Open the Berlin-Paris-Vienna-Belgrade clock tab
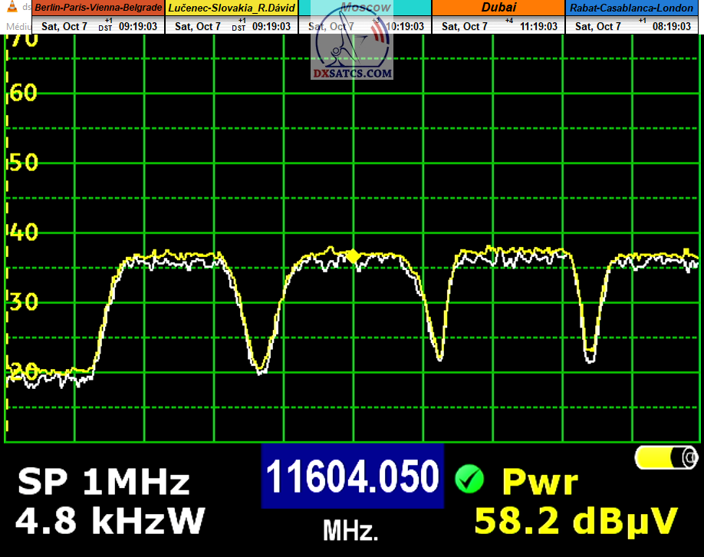This screenshot has width=704, height=557. [x=98, y=8]
